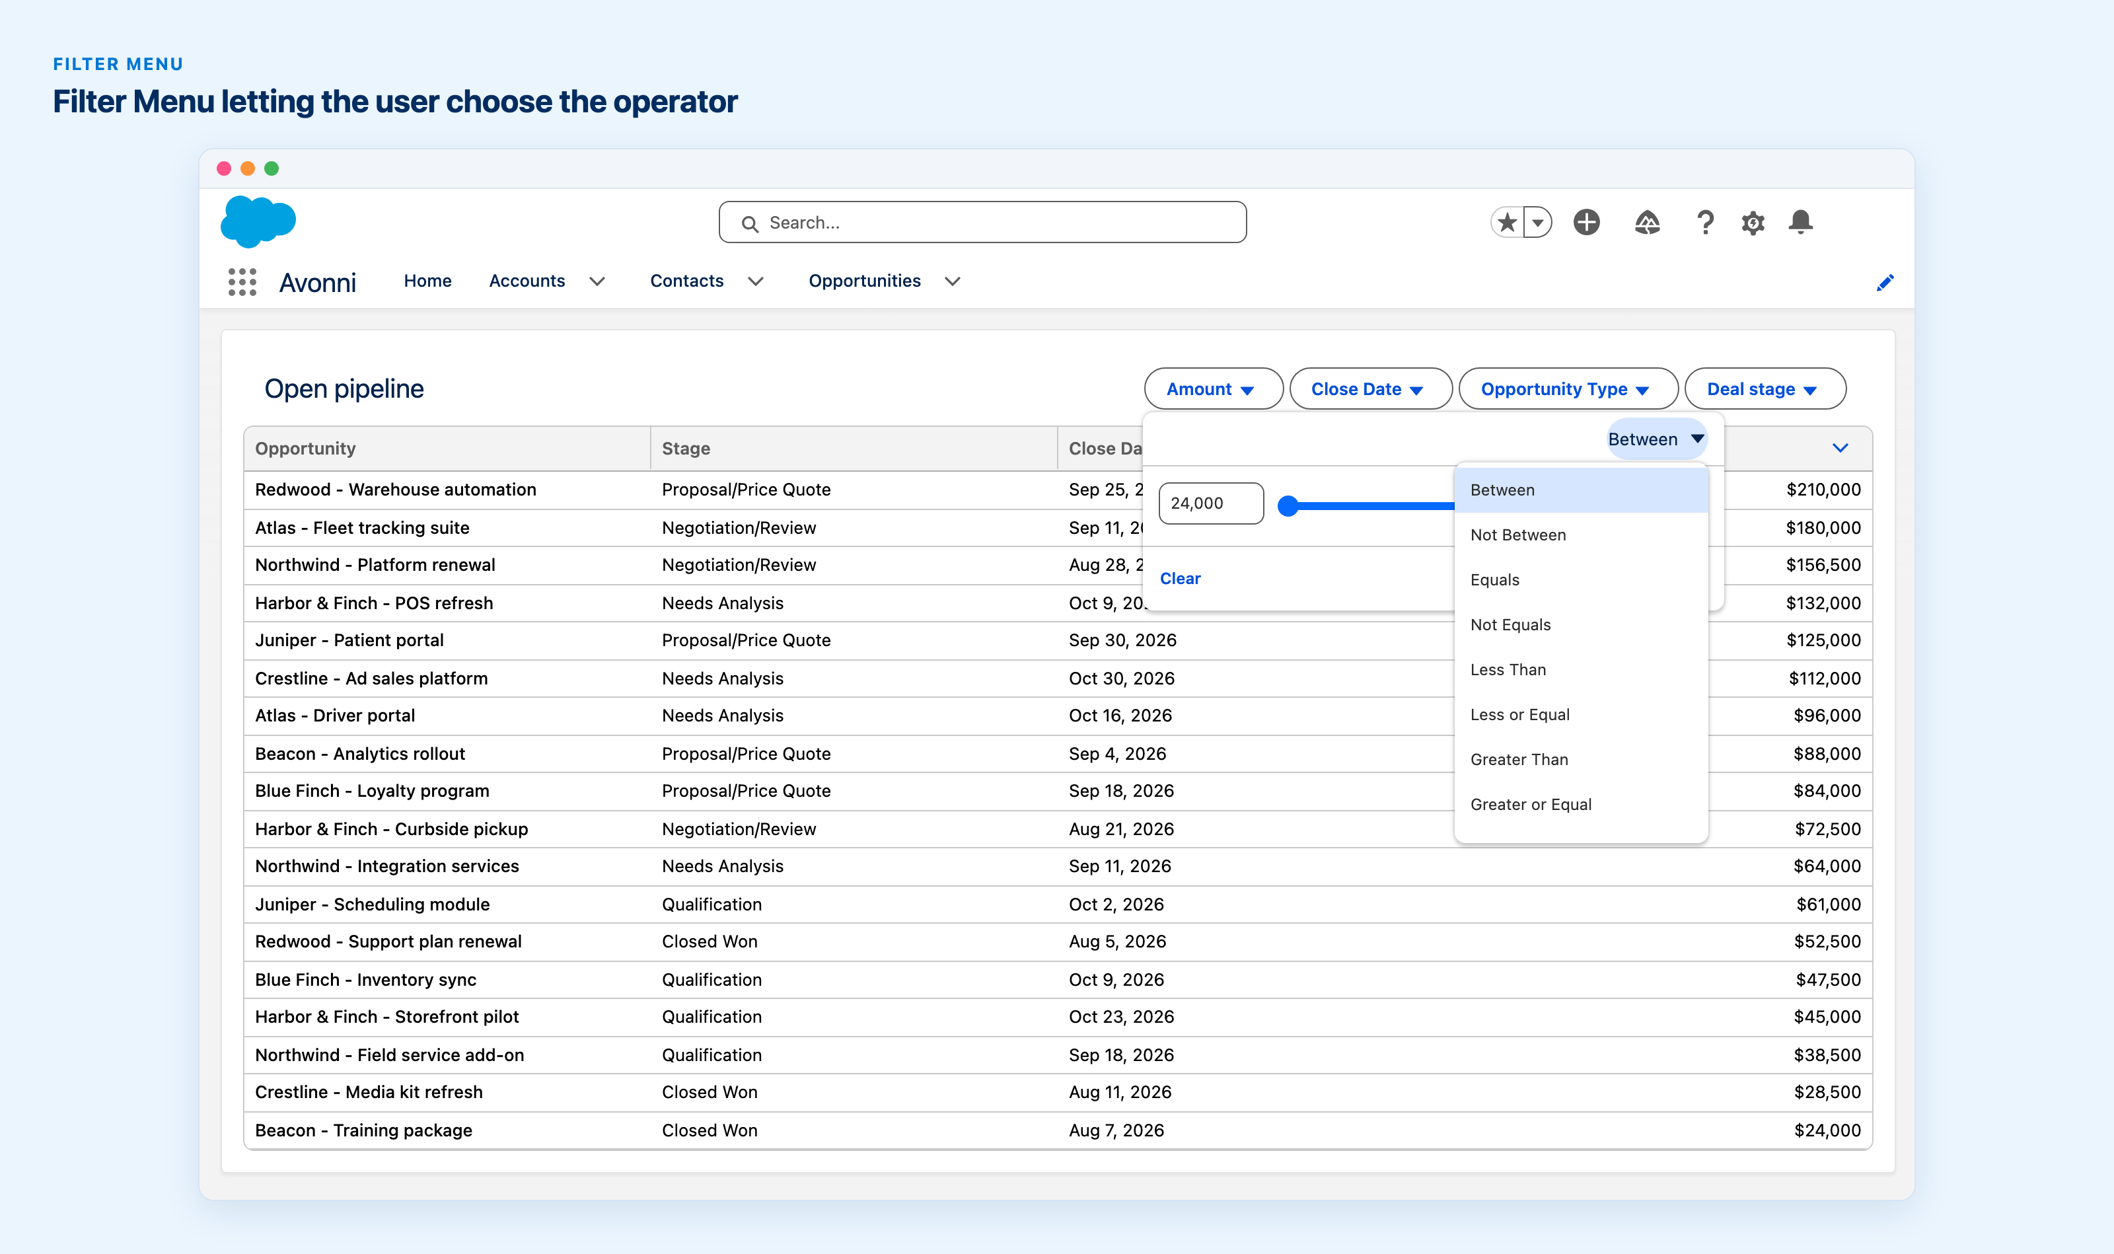Open the setup gear icon

pos(1753,223)
